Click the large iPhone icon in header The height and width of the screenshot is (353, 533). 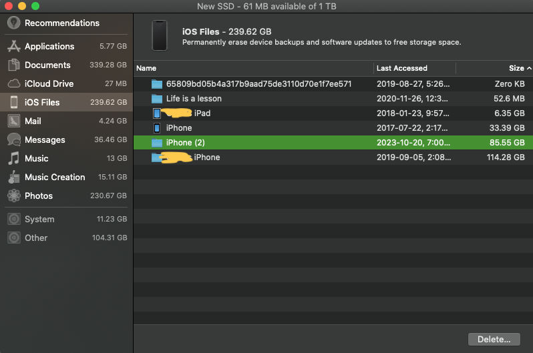click(160, 35)
